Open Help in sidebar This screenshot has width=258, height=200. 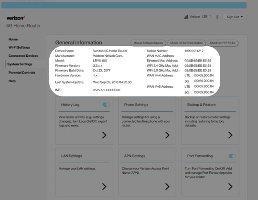(12, 81)
